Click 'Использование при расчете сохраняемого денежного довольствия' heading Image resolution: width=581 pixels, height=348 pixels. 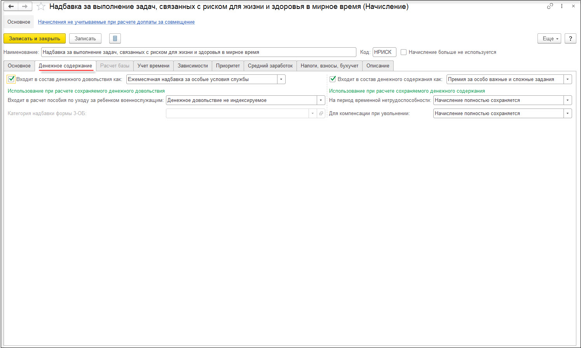click(86, 91)
